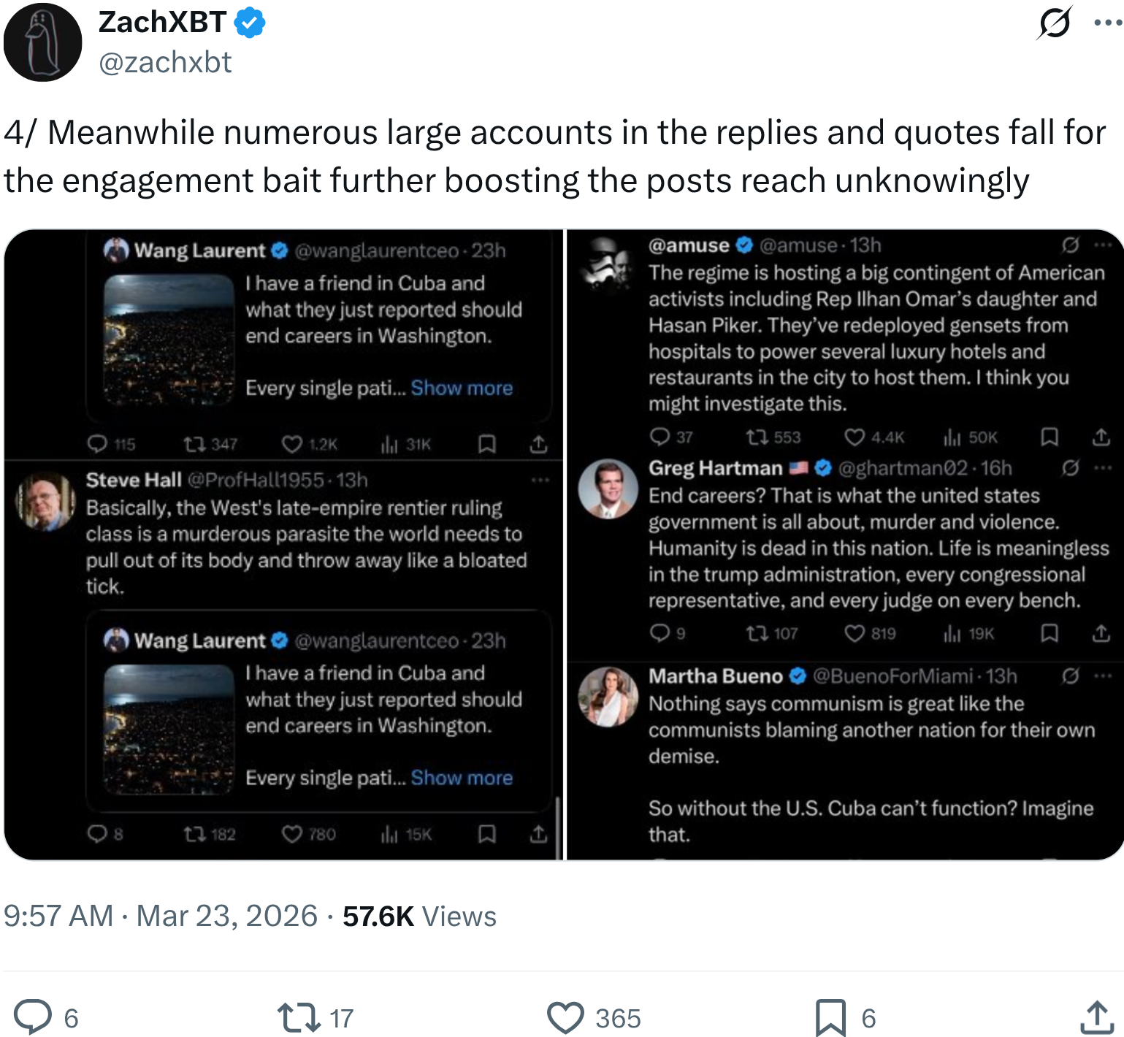
Task: Click the 9:57 AM Mar 23, 2026 timestamp
Action: pyautogui.click(x=161, y=916)
